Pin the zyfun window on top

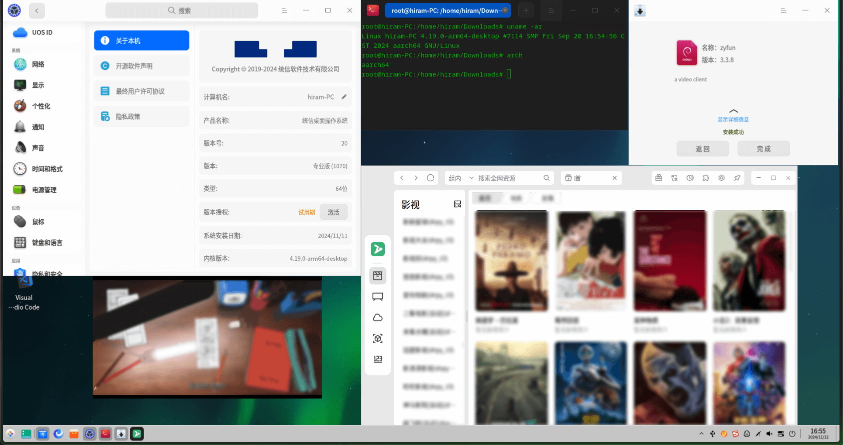click(x=737, y=178)
